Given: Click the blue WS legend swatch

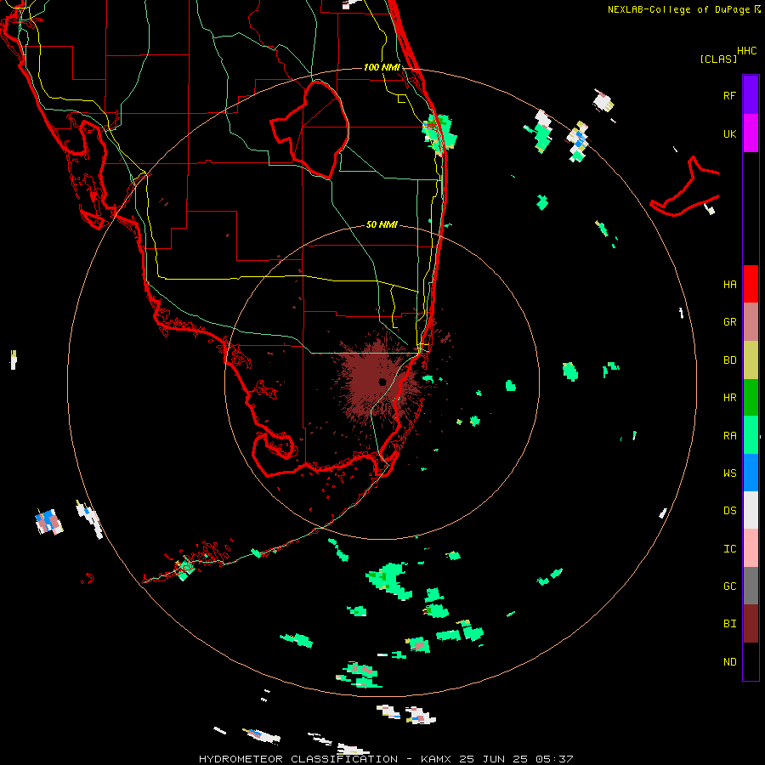Looking at the screenshot, I should coord(751,473).
